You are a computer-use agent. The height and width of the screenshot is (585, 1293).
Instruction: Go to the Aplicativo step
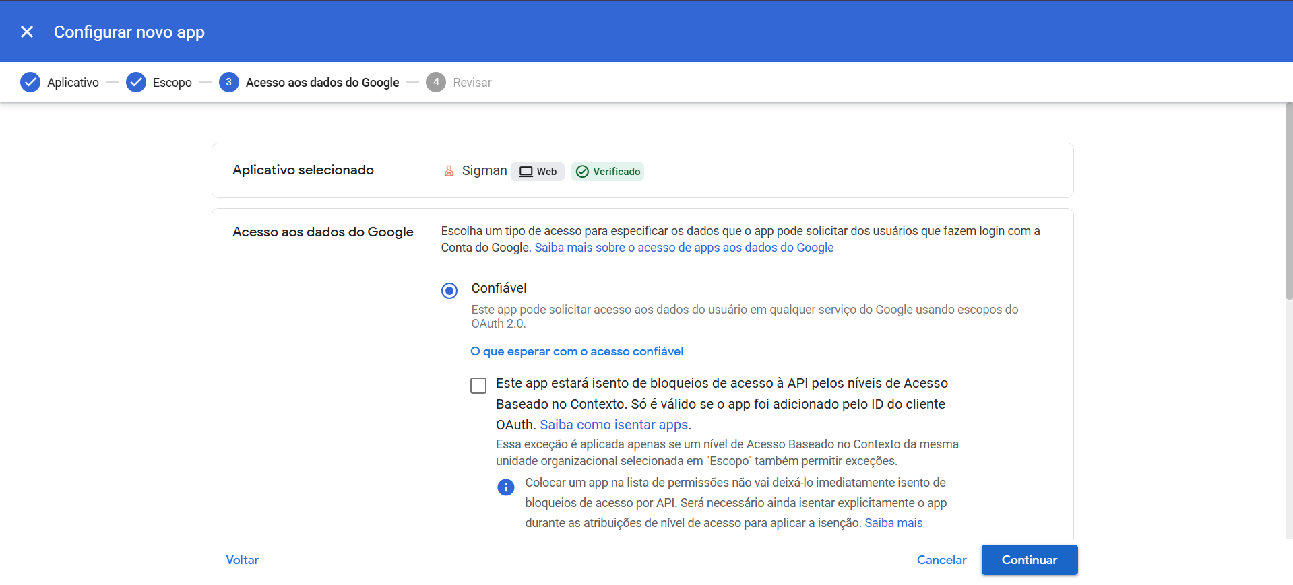(73, 83)
